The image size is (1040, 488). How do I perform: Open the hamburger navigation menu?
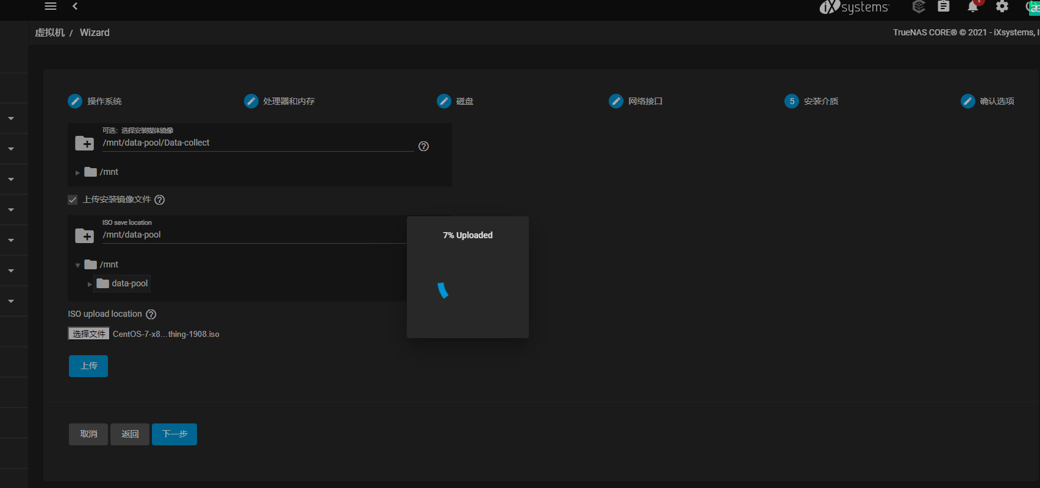[x=51, y=6]
